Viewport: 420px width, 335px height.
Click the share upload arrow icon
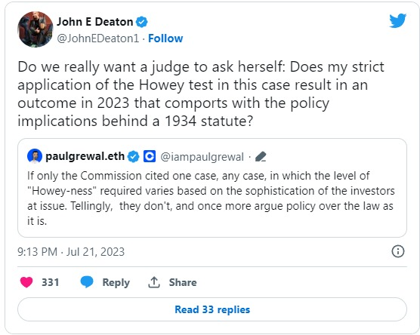tap(154, 282)
